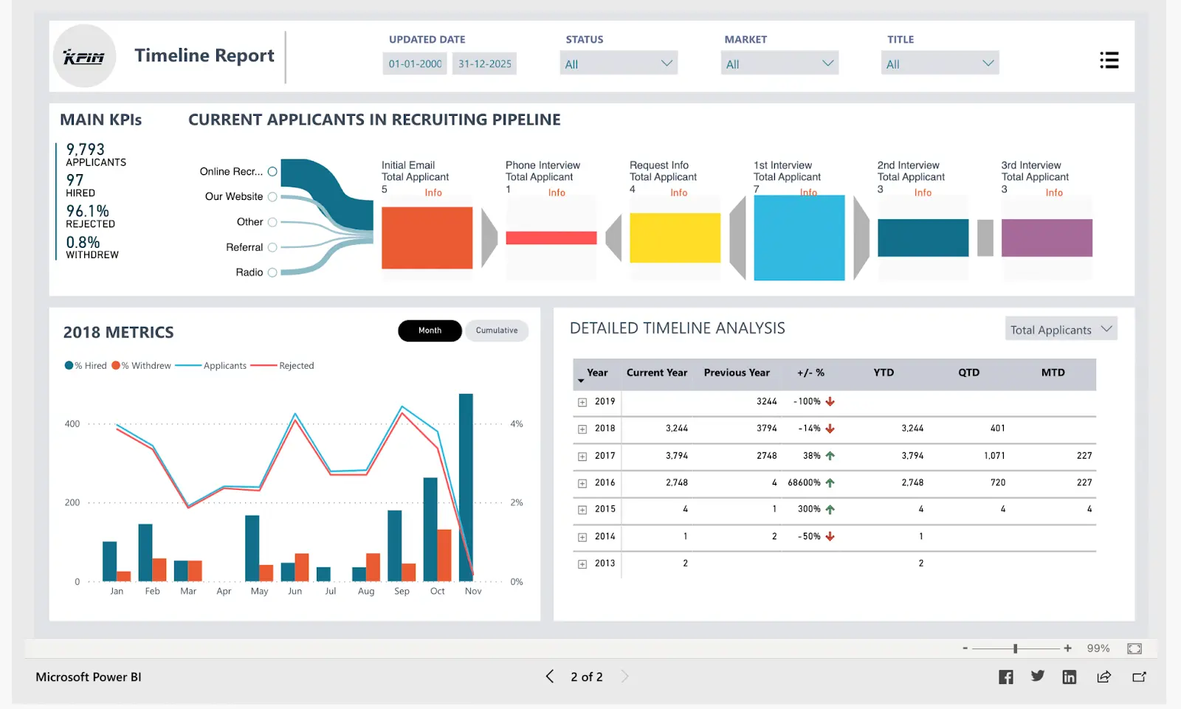Click the KPIM logo badge
This screenshot has height=709, width=1181.
(x=84, y=56)
